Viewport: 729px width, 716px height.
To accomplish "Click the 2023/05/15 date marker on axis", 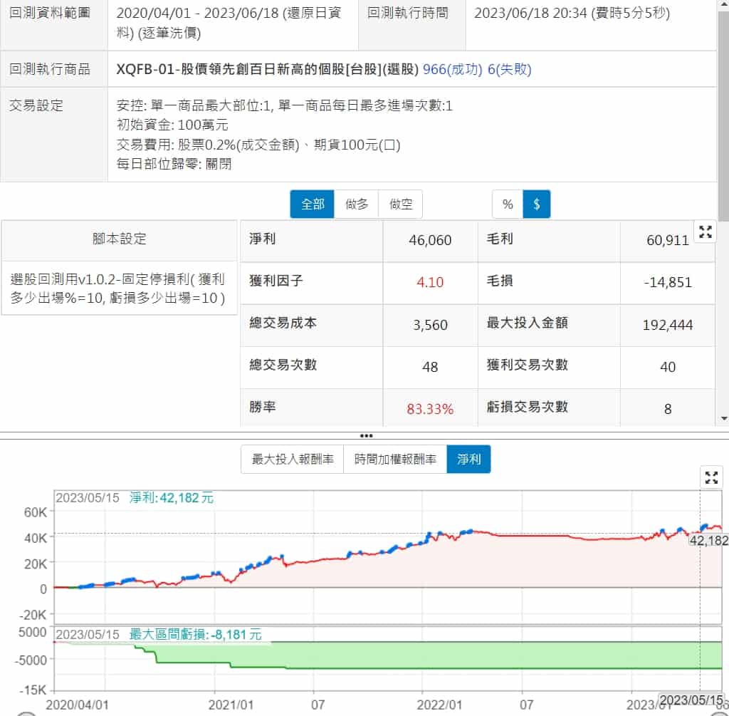I will (691, 700).
